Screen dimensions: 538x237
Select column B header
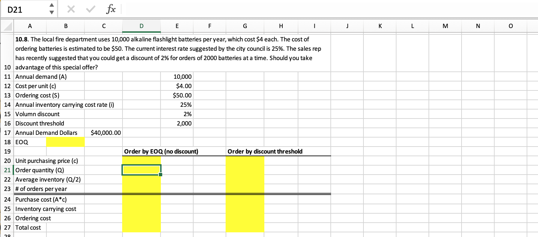65,26
